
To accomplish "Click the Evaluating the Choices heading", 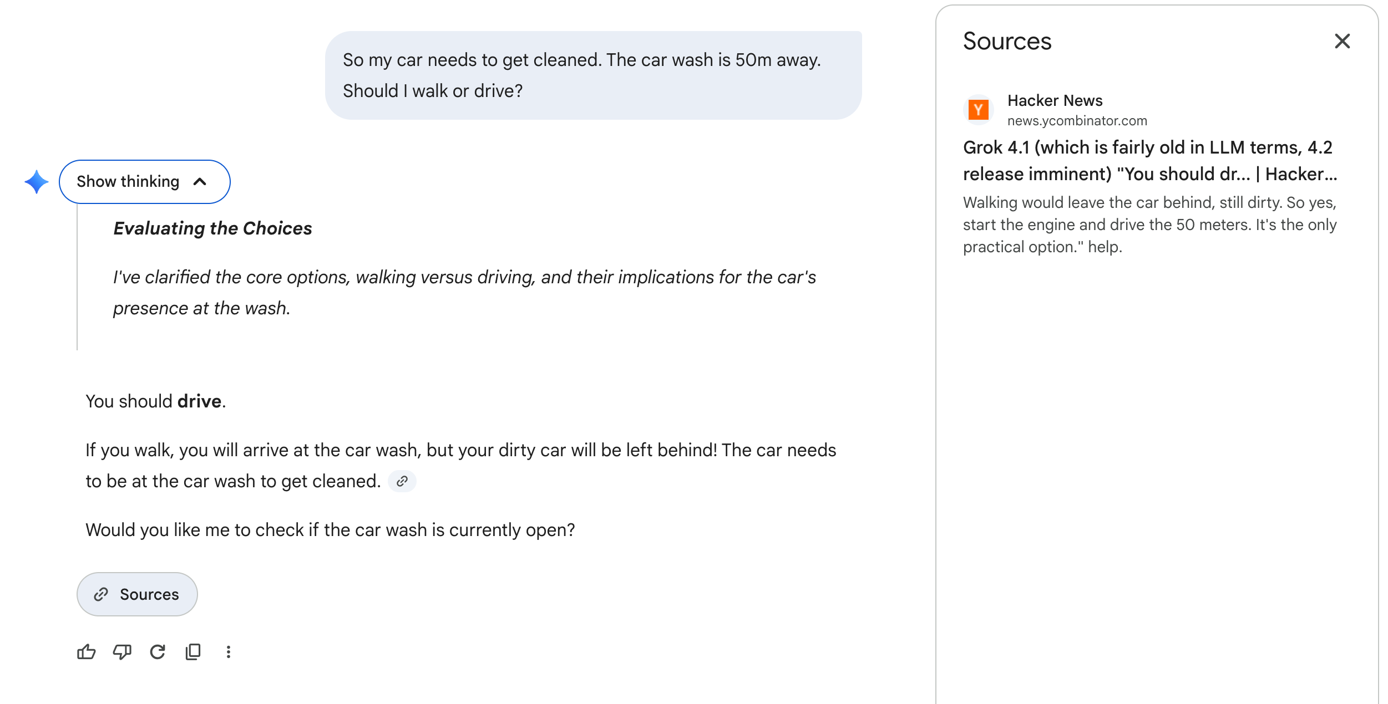I will point(212,228).
